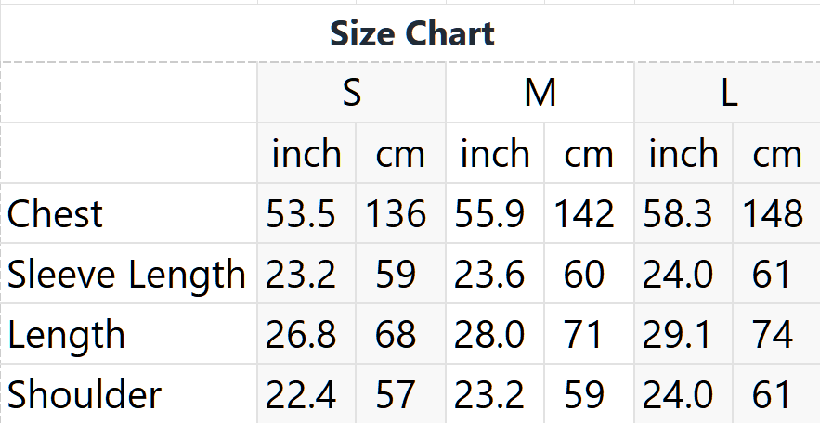This screenshot has width=820, height=423.
Task: Click the M size header cell
Action: coord(540,93)
